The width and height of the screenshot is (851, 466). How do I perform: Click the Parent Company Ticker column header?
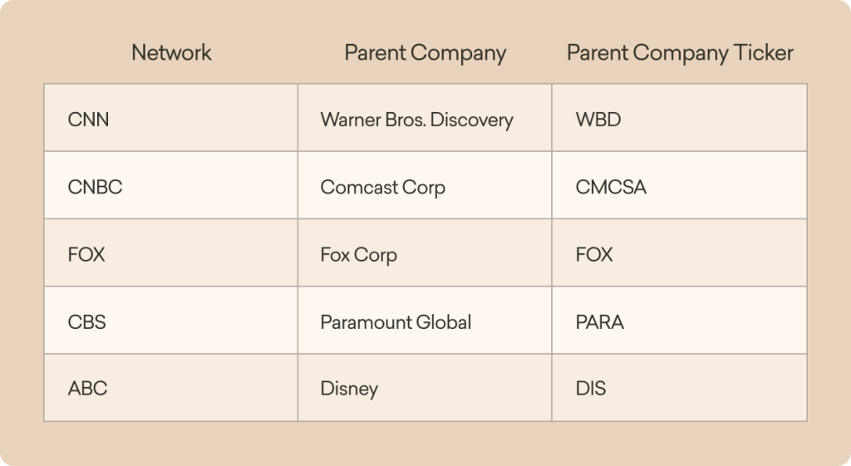(680, 53)
